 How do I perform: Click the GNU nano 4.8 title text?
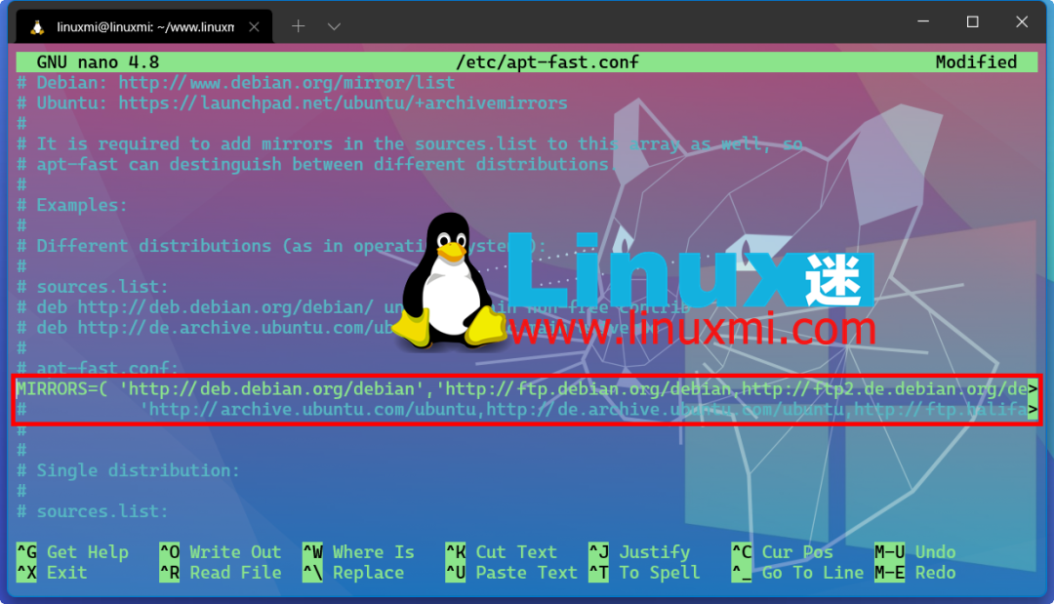coord(98,62)
